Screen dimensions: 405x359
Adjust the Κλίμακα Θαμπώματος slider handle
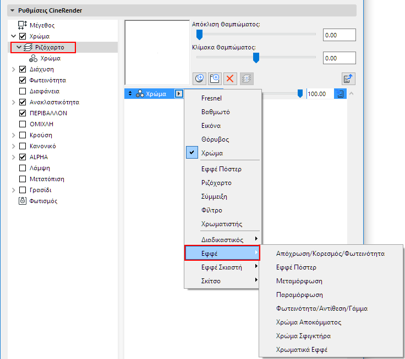[256, 58]
